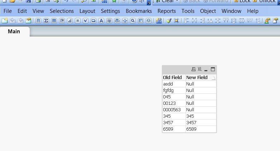Open Sheet Properties from the toolbar
This screenshot has height=151, width=280.
tap(28, 21)
